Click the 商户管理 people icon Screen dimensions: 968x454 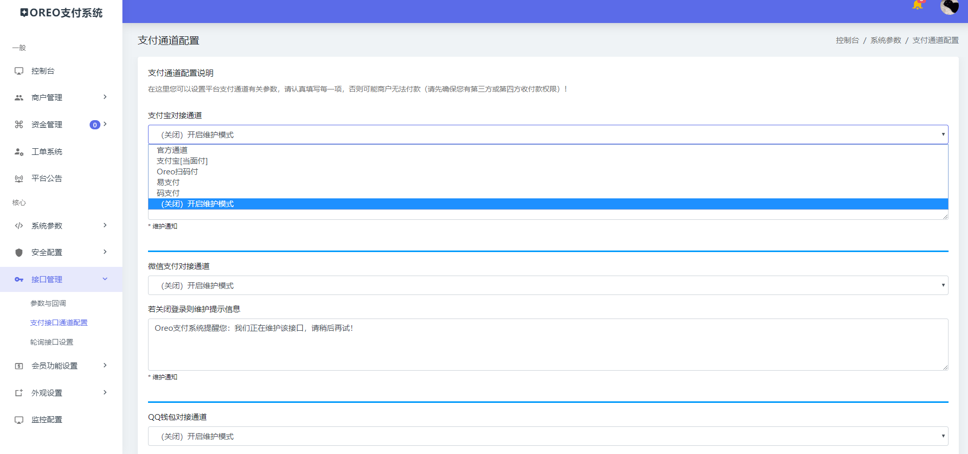point(19,98)
